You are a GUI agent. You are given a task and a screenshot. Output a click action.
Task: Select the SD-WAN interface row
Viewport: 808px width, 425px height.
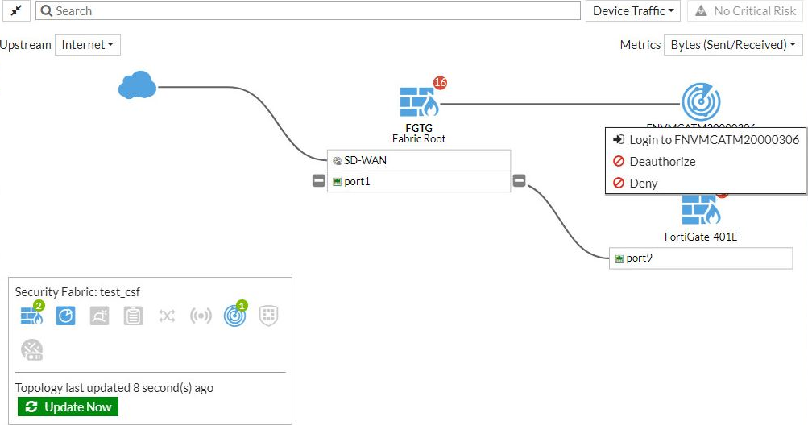point(419,160)
